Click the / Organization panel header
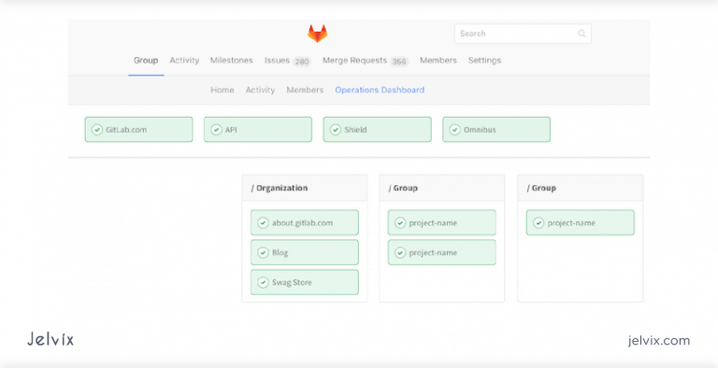The width and height of the screenshot is (718, 368). pyautogui.click(x=305, y=188)
